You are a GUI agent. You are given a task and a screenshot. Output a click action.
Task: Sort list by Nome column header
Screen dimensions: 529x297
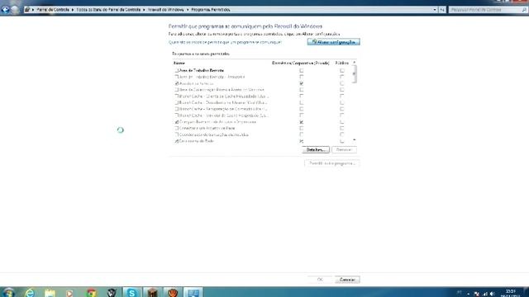coord(179,63)
